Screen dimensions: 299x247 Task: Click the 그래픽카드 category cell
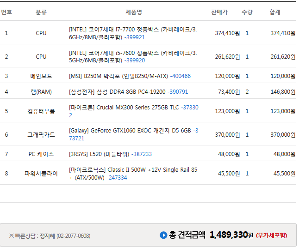[41, 135]
